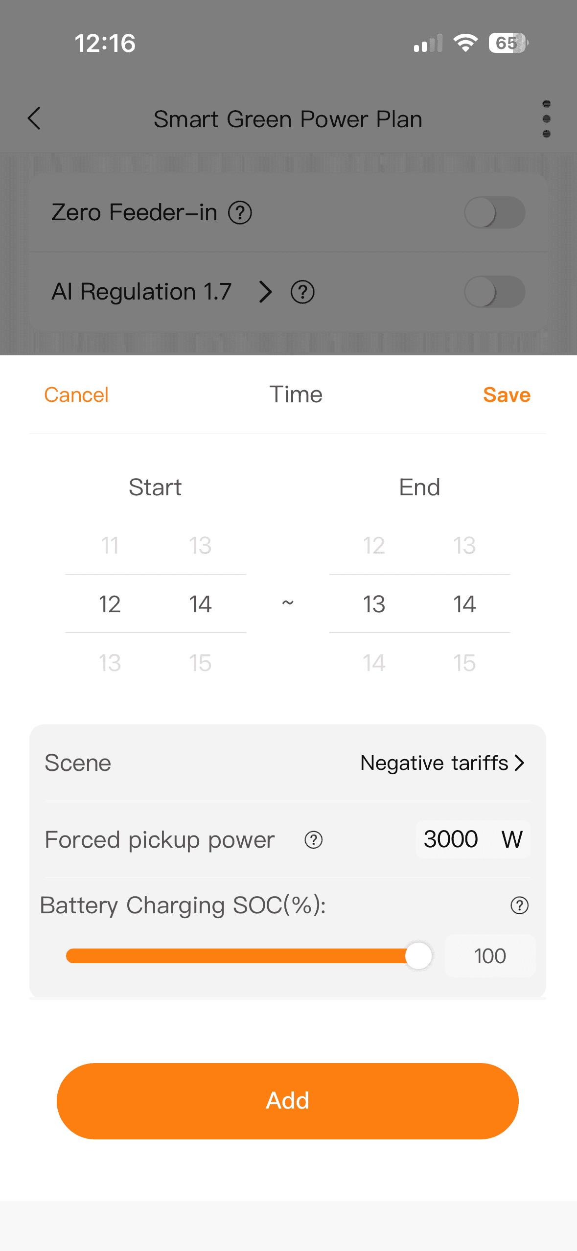Save the time period settings
The width and height of the screenshot is (577, 1251).
click(x=507, y=395)
